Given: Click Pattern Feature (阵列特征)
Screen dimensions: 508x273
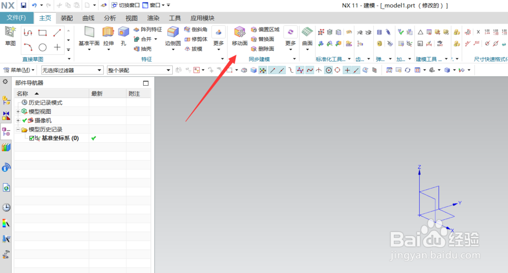Looking at the screenshot, I should coord(148,29).
